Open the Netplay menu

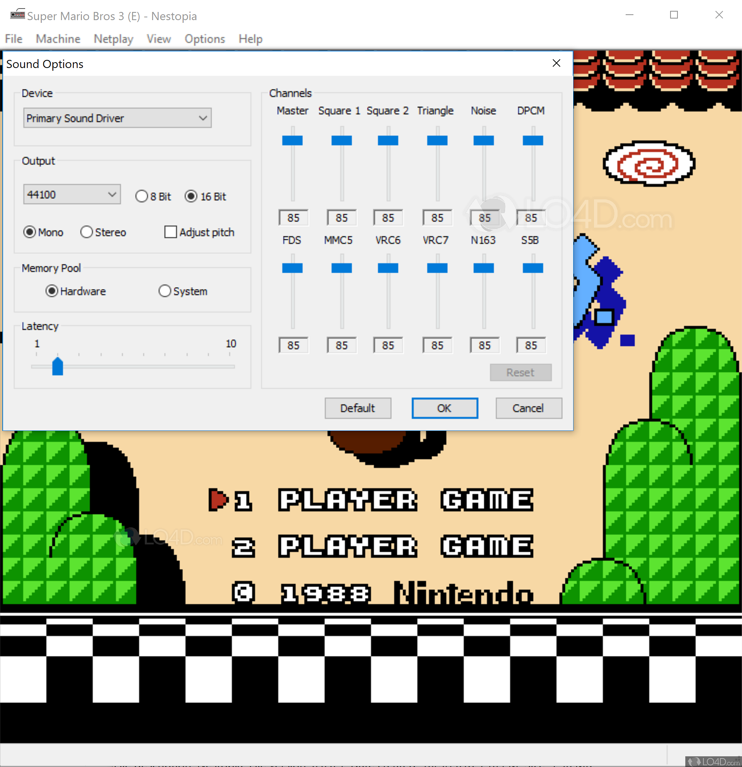(x=114, y=39)
